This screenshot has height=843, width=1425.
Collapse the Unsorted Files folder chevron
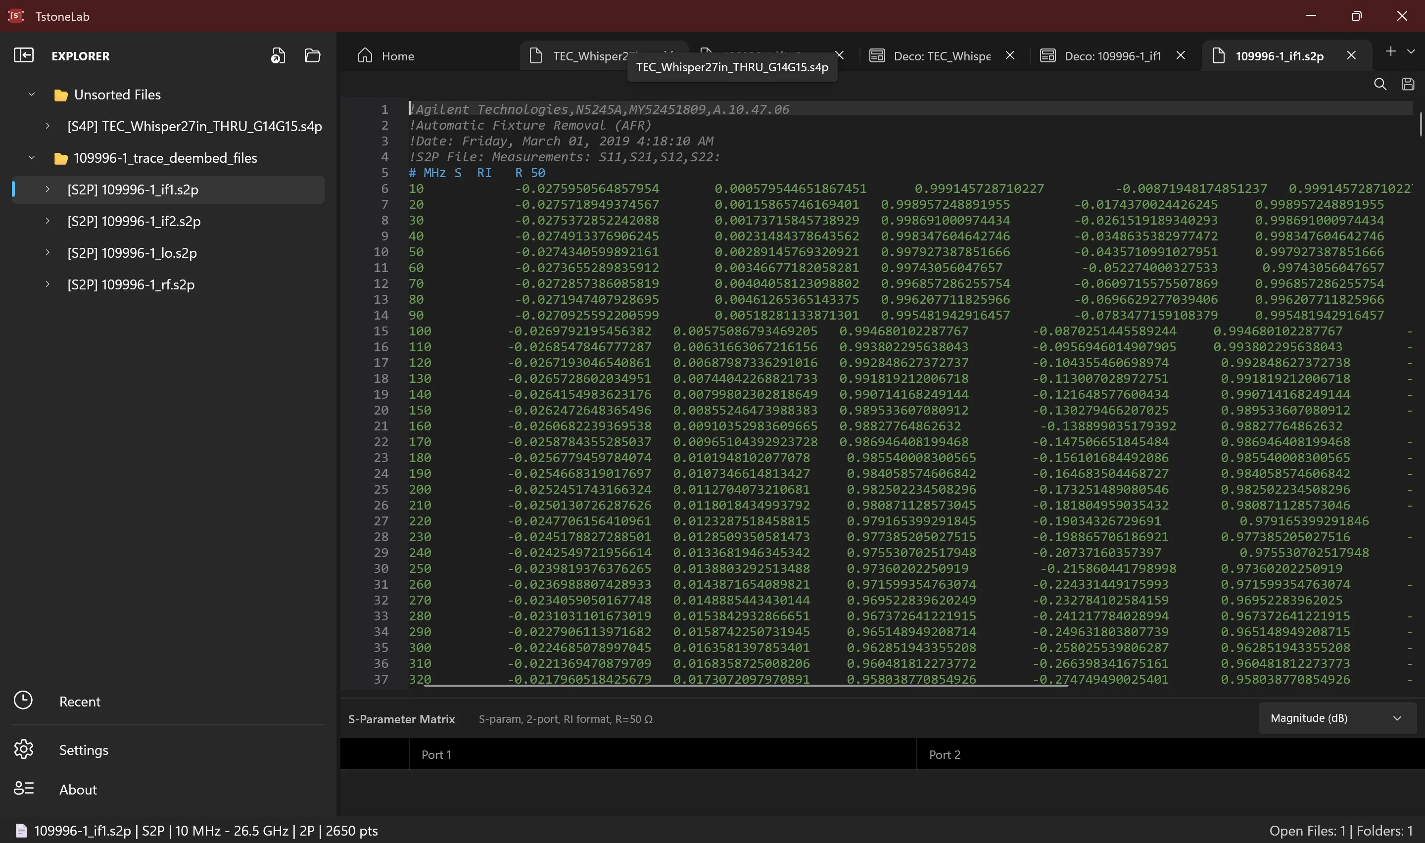32,94
